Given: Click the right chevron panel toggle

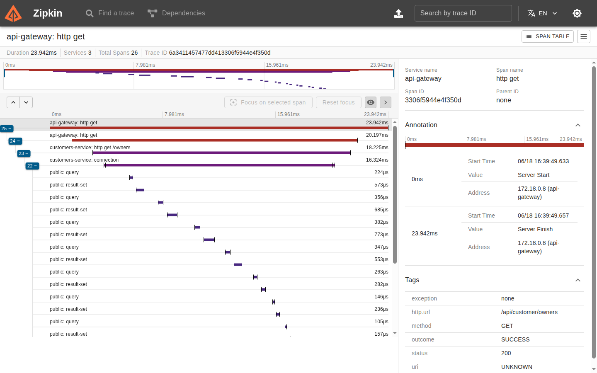Looking at the screenshot, I should [x=386, y=102].
